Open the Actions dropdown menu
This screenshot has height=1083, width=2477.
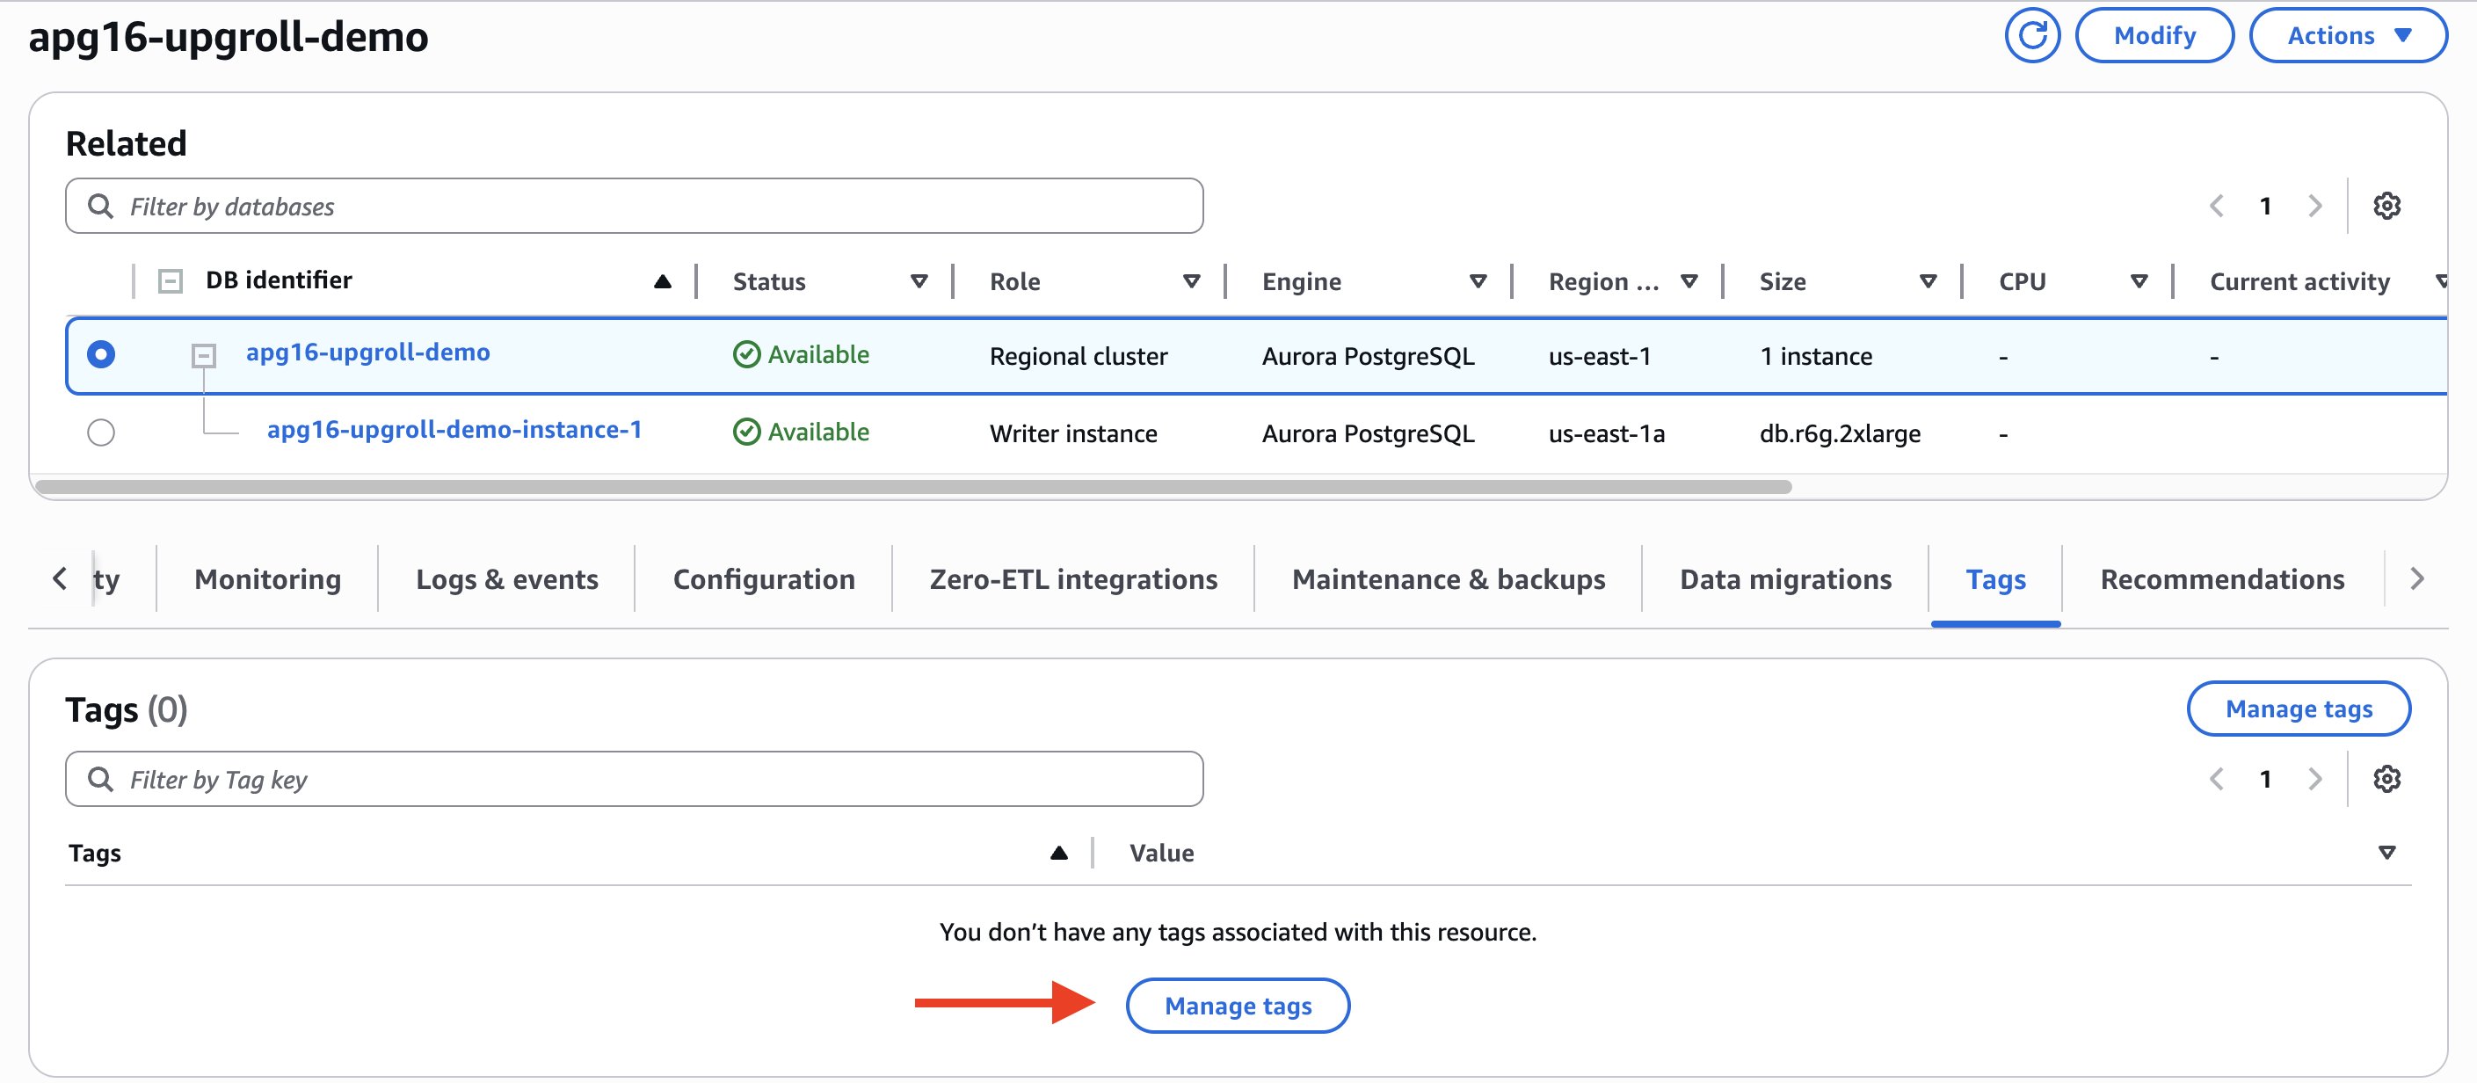[x=2347, y=37]
